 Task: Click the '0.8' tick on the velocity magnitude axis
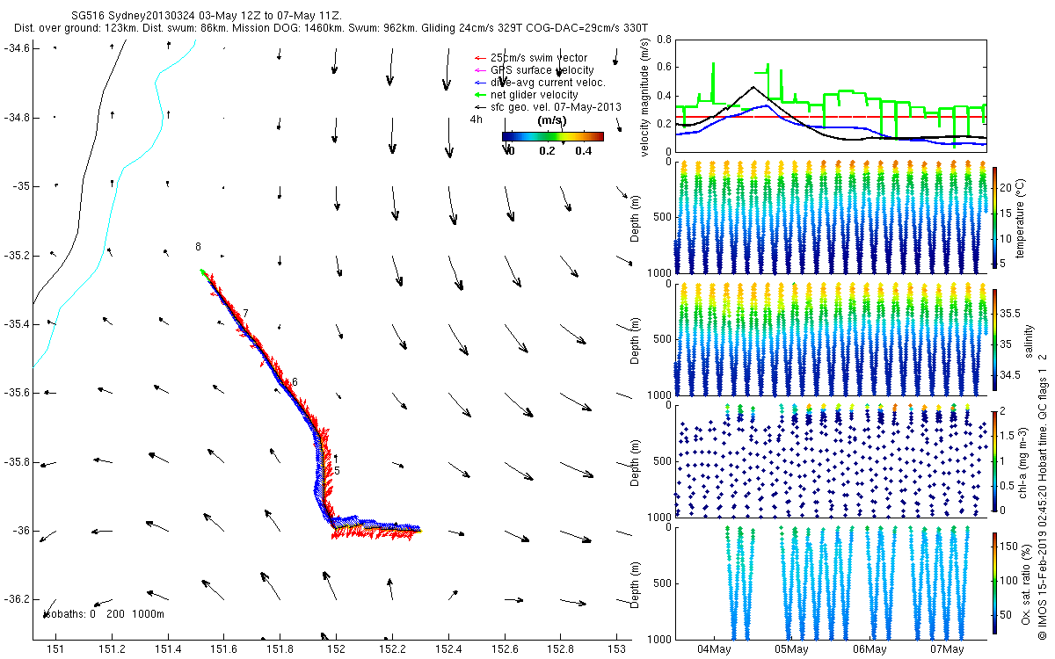(663, 40)
